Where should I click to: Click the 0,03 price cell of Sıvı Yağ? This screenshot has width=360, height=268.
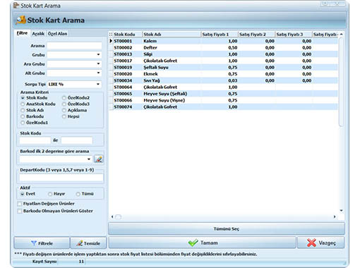(220, 80)
